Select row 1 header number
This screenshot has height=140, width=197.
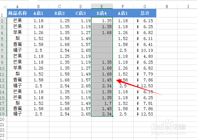pyautogui.click(x=3, y=13)
